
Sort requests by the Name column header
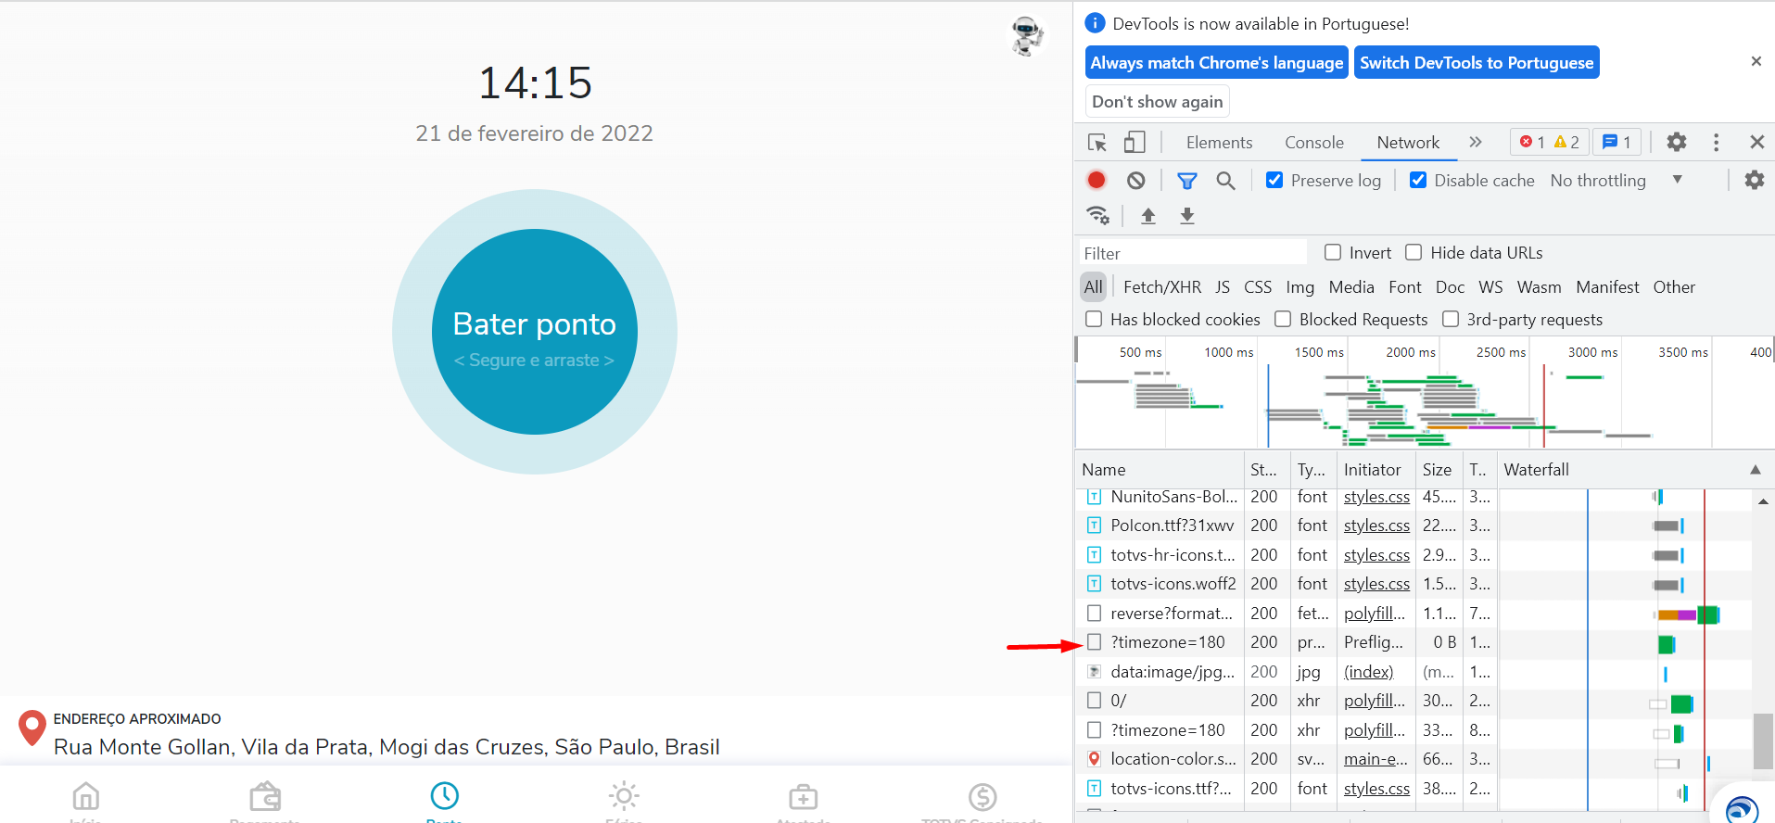tap(1160, 470)
